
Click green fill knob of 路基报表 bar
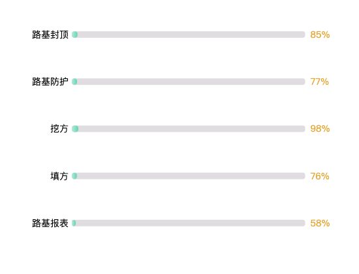coord(74,223)
